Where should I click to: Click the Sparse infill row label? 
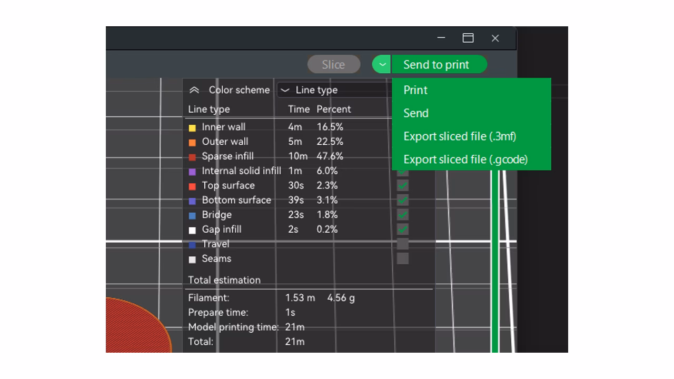pyautogui.click(x=227, y=156)
